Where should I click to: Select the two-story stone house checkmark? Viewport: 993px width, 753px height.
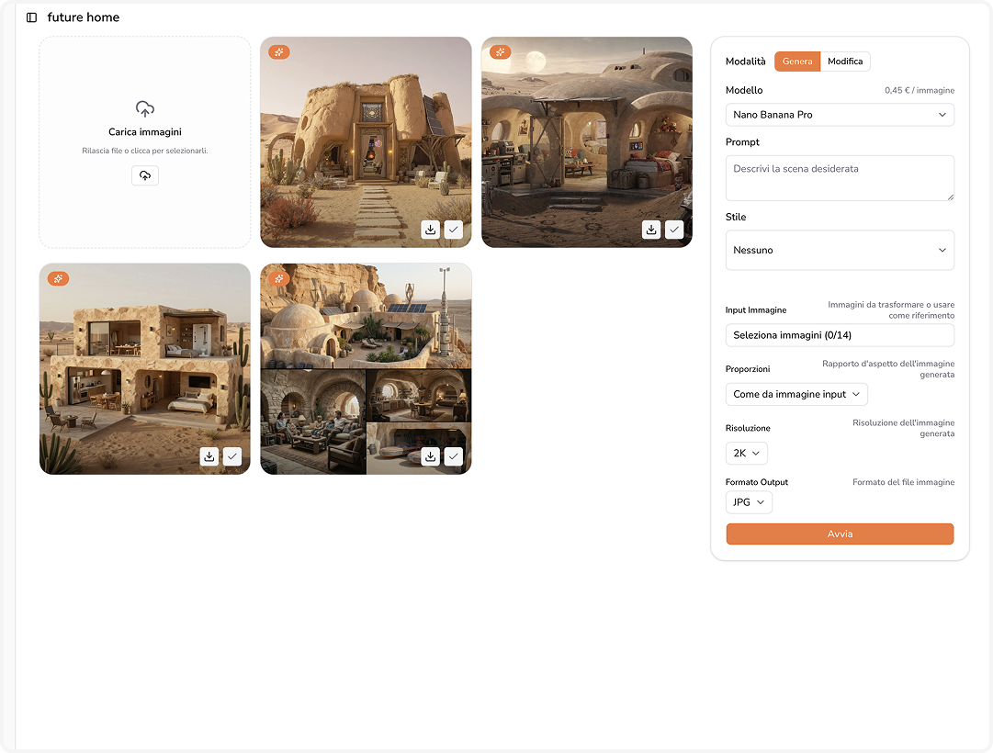232,456
